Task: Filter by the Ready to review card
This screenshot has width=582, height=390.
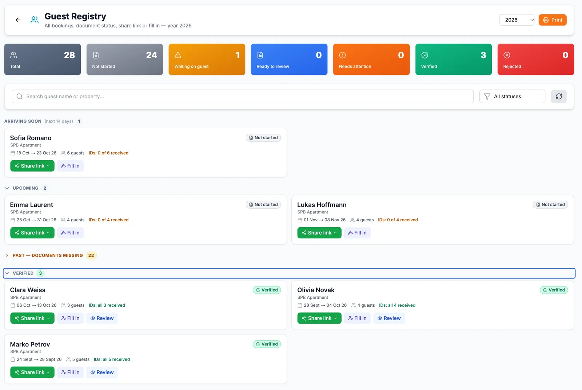Action: click(x=289, y=60)
